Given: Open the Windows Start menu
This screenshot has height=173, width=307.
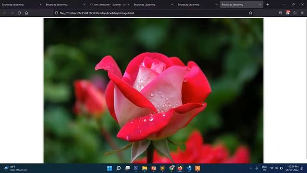Looking at the screenshot, I should tap(110, 168).
